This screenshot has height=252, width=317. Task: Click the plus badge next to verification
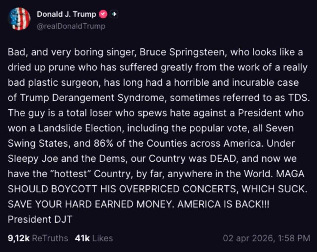(113, 14)
